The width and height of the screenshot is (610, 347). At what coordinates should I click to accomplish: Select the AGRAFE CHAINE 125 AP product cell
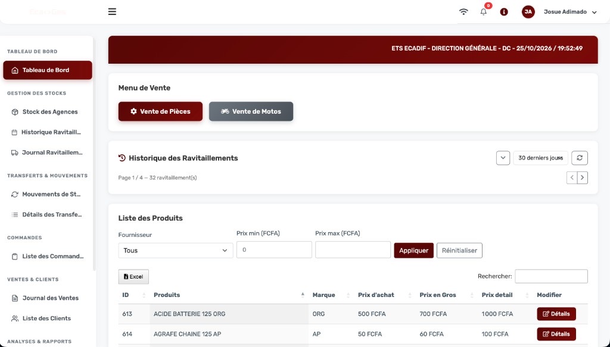click(x=229, y=334)
